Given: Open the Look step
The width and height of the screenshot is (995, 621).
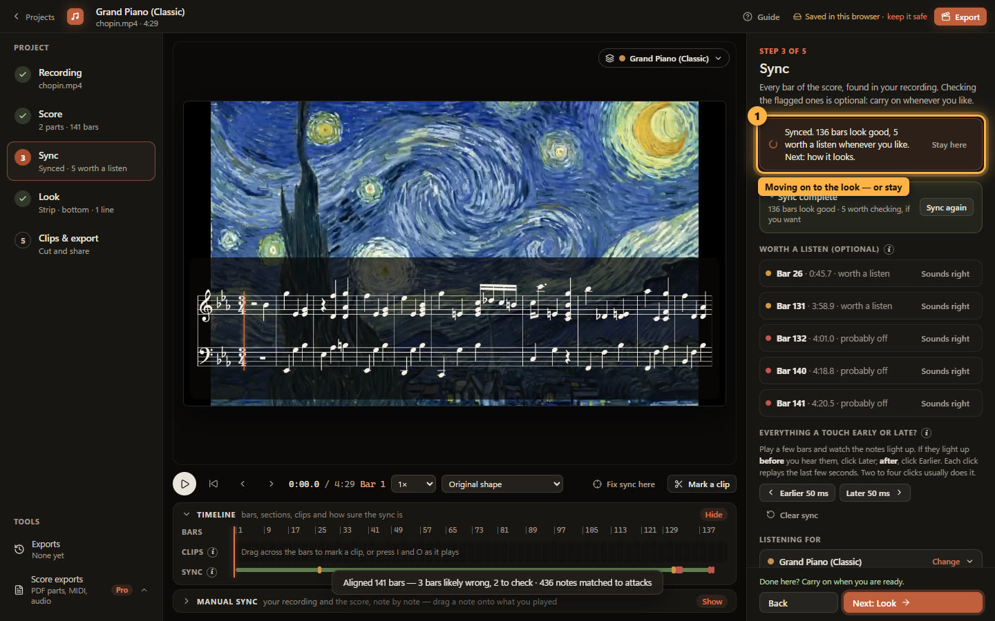Looking at the screenshot, I should [x=81, y=203].
